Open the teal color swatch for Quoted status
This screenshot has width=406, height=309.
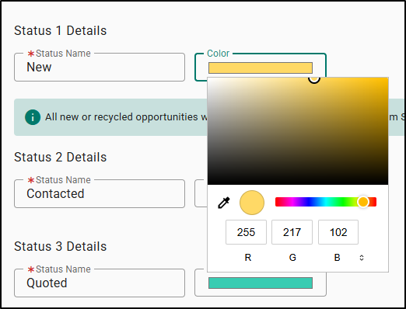(261, 283)
